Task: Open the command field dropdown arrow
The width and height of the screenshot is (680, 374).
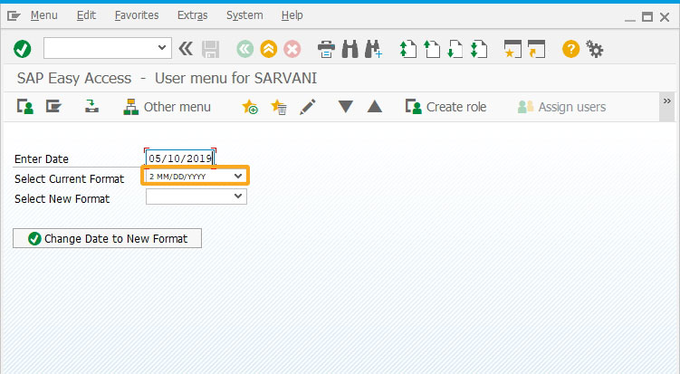Action: 162,47
